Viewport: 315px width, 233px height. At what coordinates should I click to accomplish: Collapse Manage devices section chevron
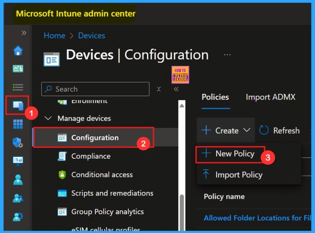[48, 118]
